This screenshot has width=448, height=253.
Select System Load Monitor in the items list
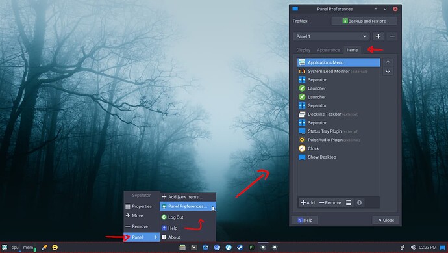point(338,72)
